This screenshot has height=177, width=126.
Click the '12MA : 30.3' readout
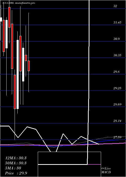[16, 158]
